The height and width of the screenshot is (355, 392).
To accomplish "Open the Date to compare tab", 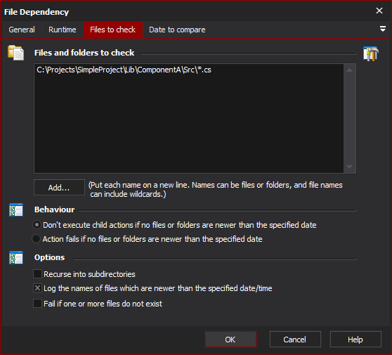I will click(x=177, y=30).
